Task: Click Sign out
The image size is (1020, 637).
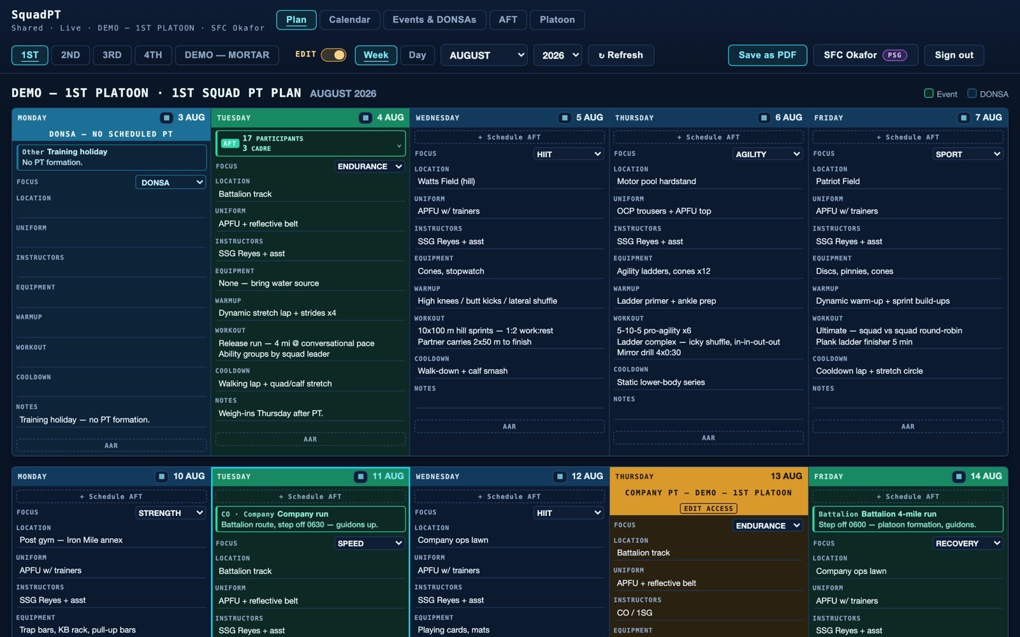Action: [x=954, y=55]
